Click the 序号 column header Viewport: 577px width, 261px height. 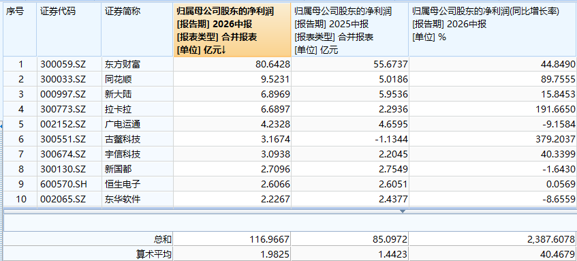(x=20, y=30)
